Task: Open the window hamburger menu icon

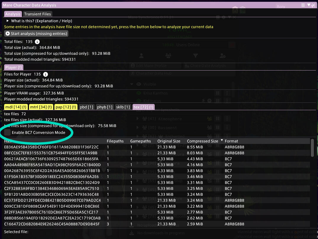Action: tap(303, 5)
